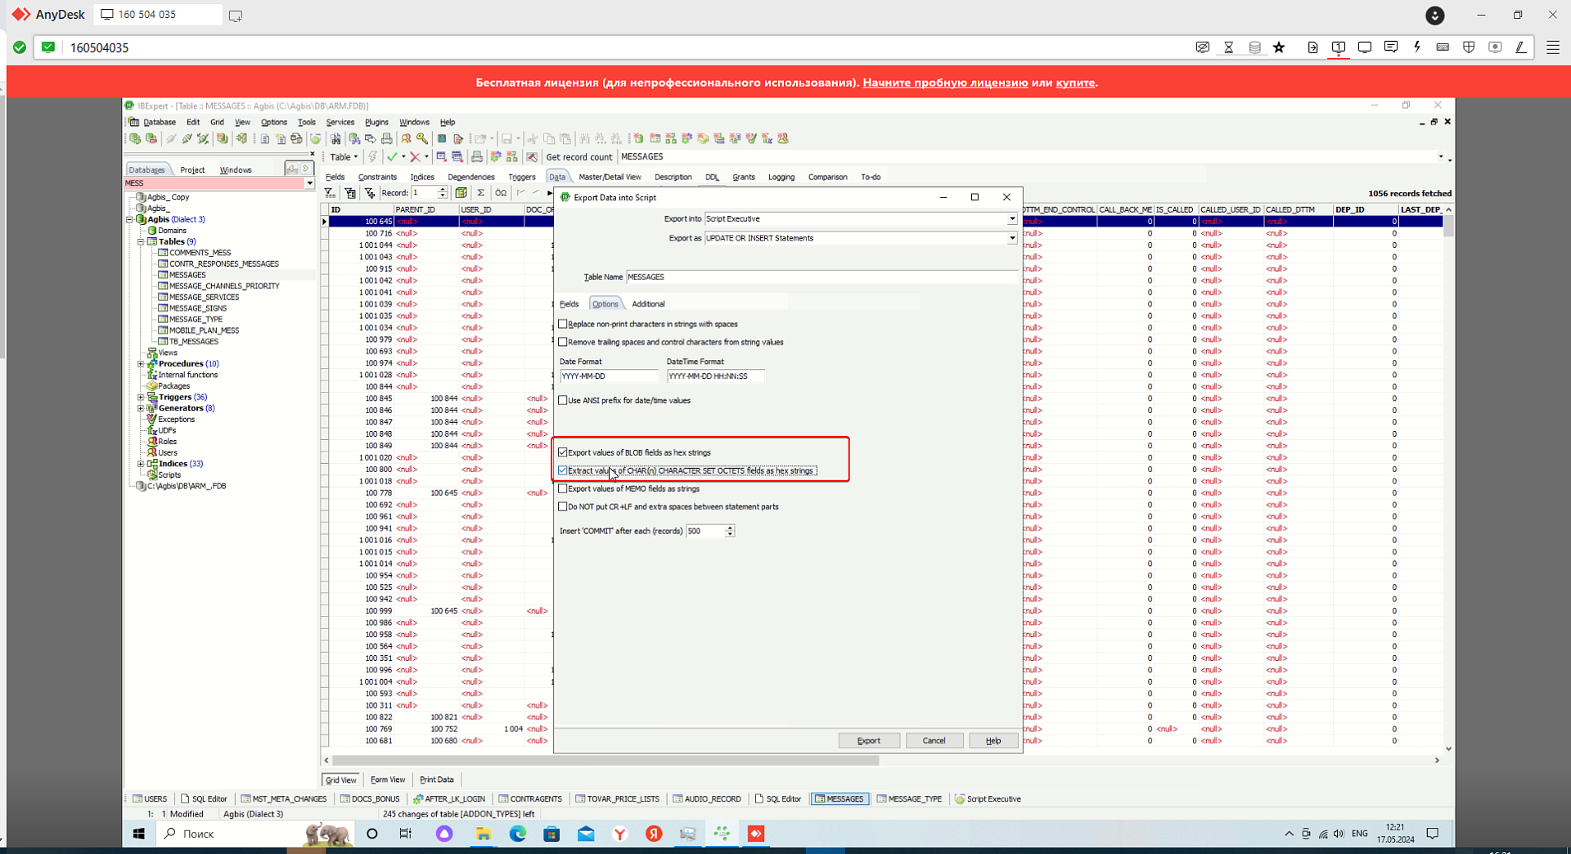Click the Export button
This screenshot has width=1571, height=854.
tap(868, 741)
